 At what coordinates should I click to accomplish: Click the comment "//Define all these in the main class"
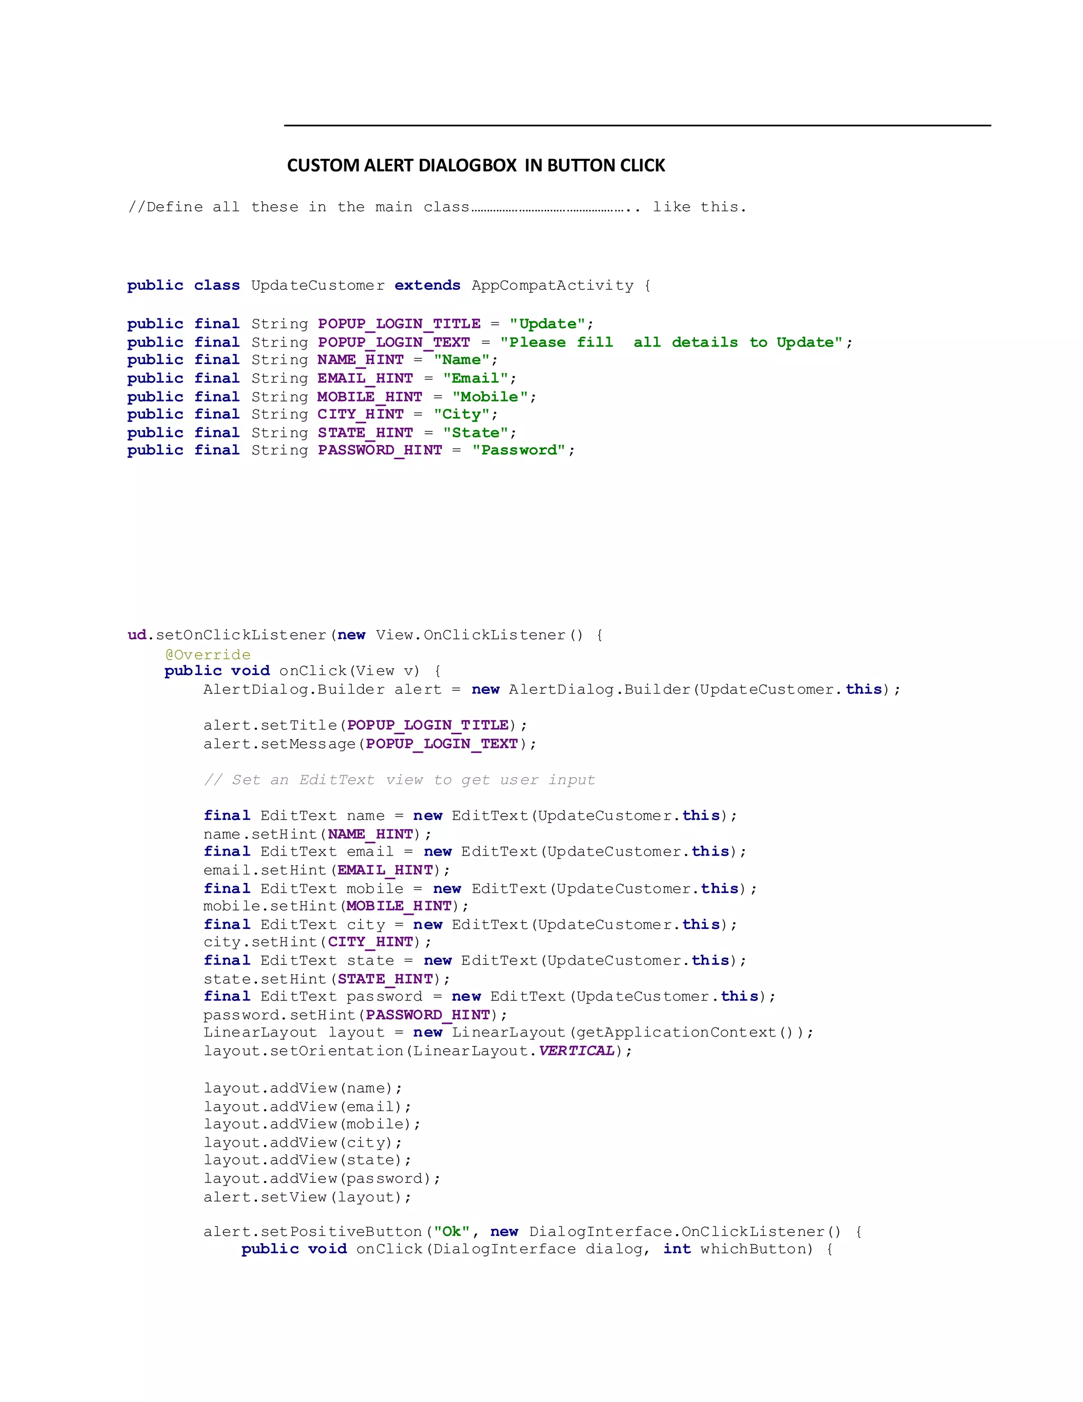click(x=299, y=207)
